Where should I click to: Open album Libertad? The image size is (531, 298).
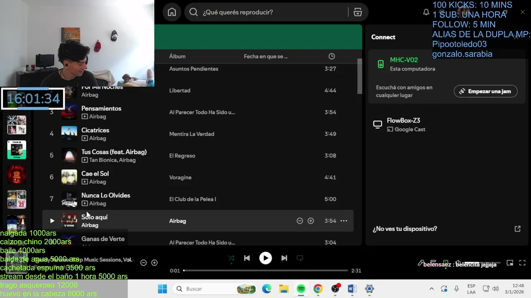tap(180, 91)
